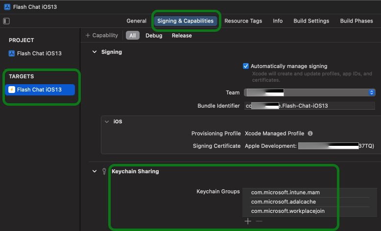The height and width of the screenshot is (231, 381).
Task: Select Flash Chat iOS13 under PROJECT
Action: click(x=35, y=53)
